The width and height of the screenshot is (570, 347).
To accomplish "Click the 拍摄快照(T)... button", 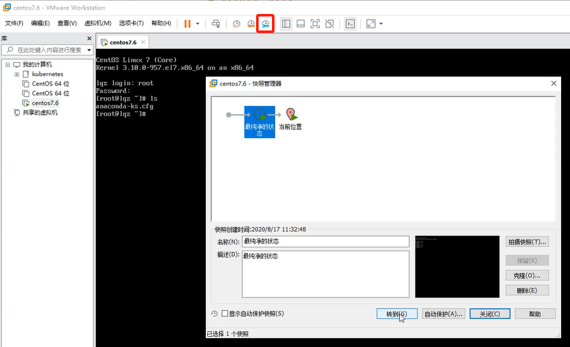I will point(527,242).
